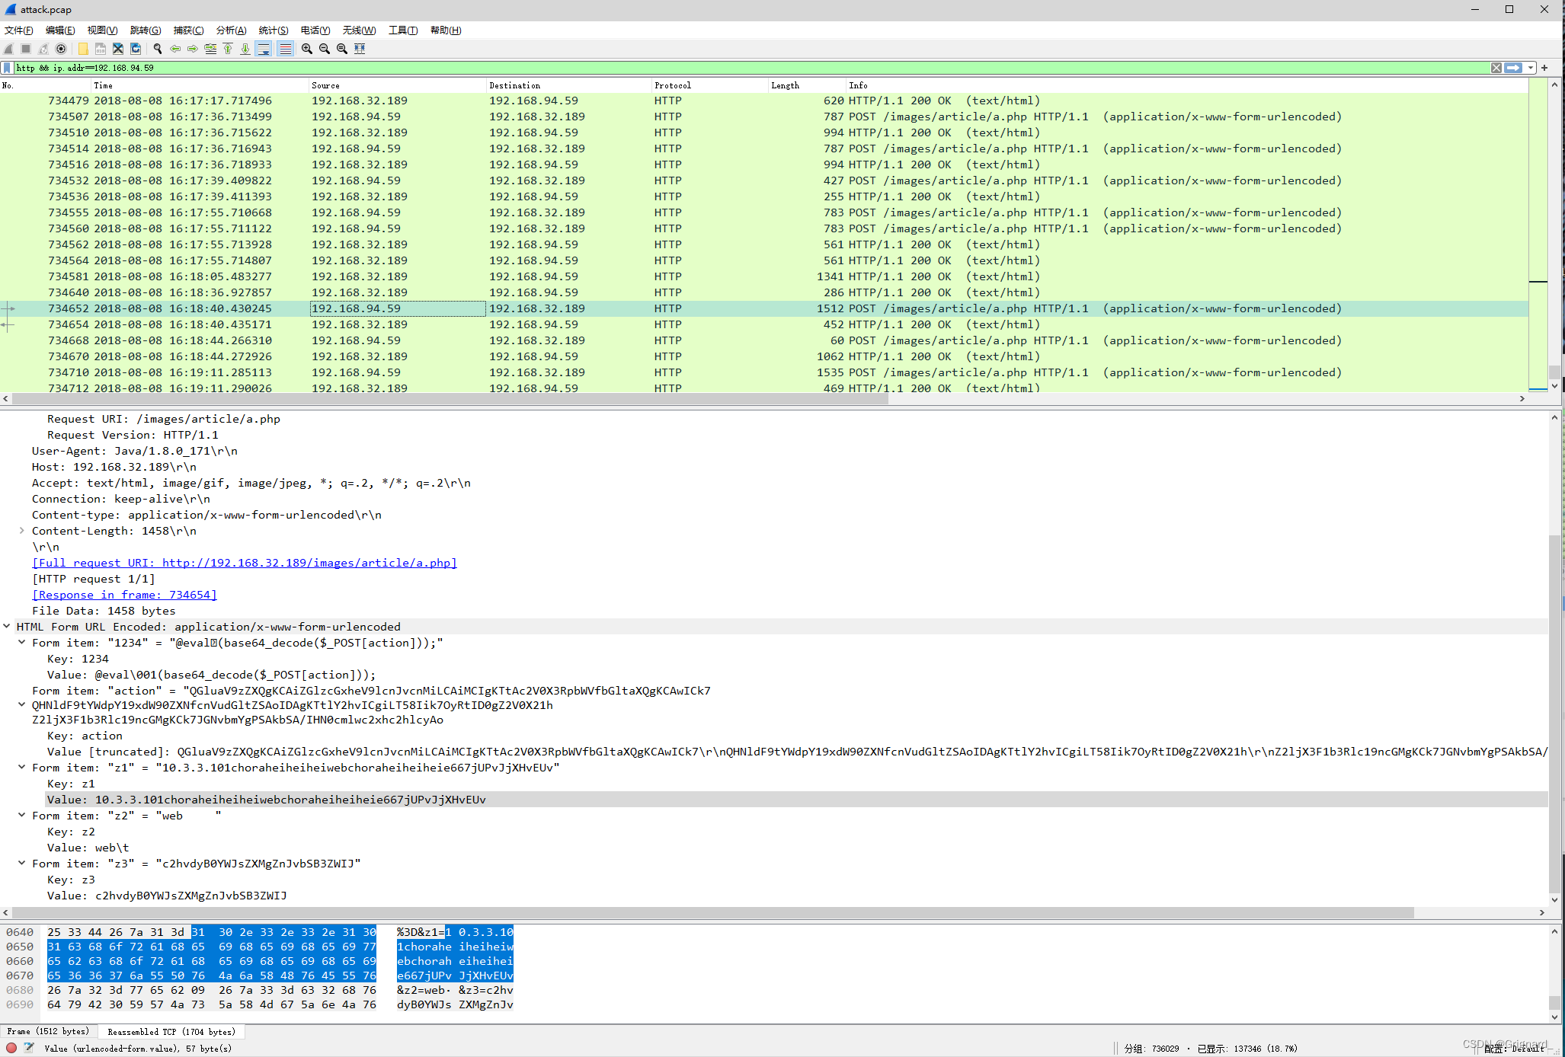Image resolution: width=1565 pixels, height=1057 pixels.
Task: Click the Restart capture icon
Action: pos(43,49)
